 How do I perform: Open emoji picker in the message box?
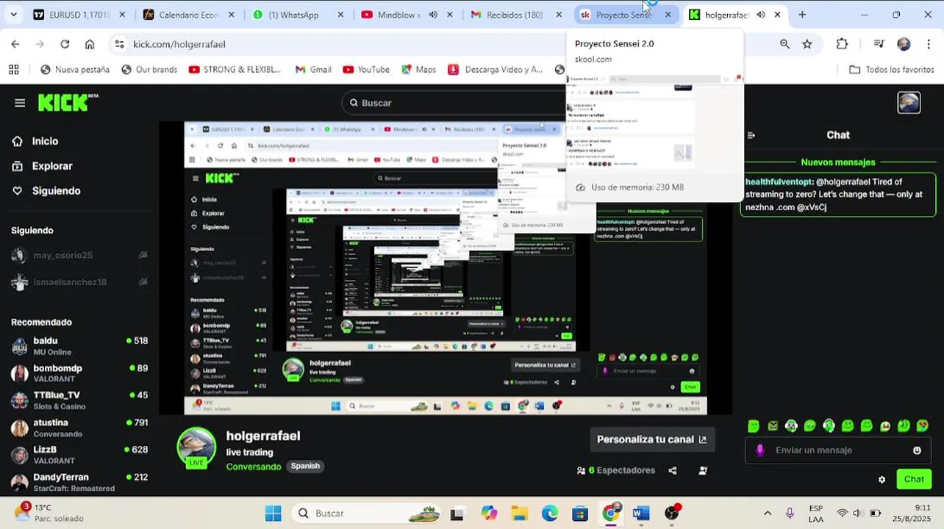(917, 450)
